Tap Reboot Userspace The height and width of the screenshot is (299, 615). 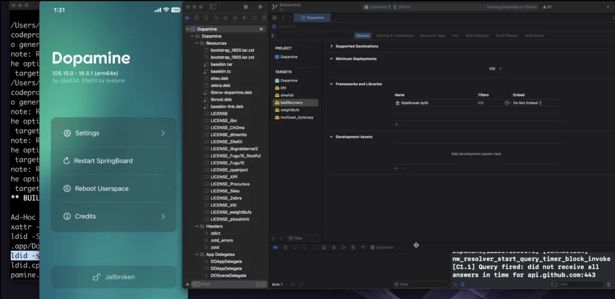click(x=114, y=189)
